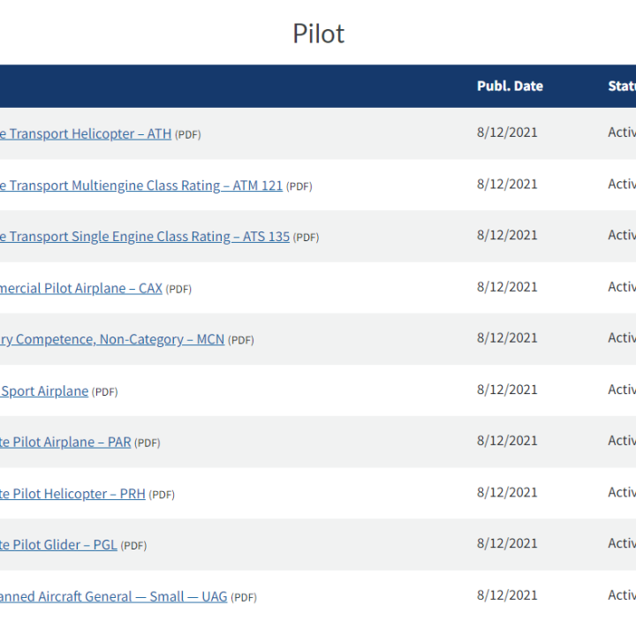
Task: Click the Active status in the PRH row
Action: (x=622, y=492)
